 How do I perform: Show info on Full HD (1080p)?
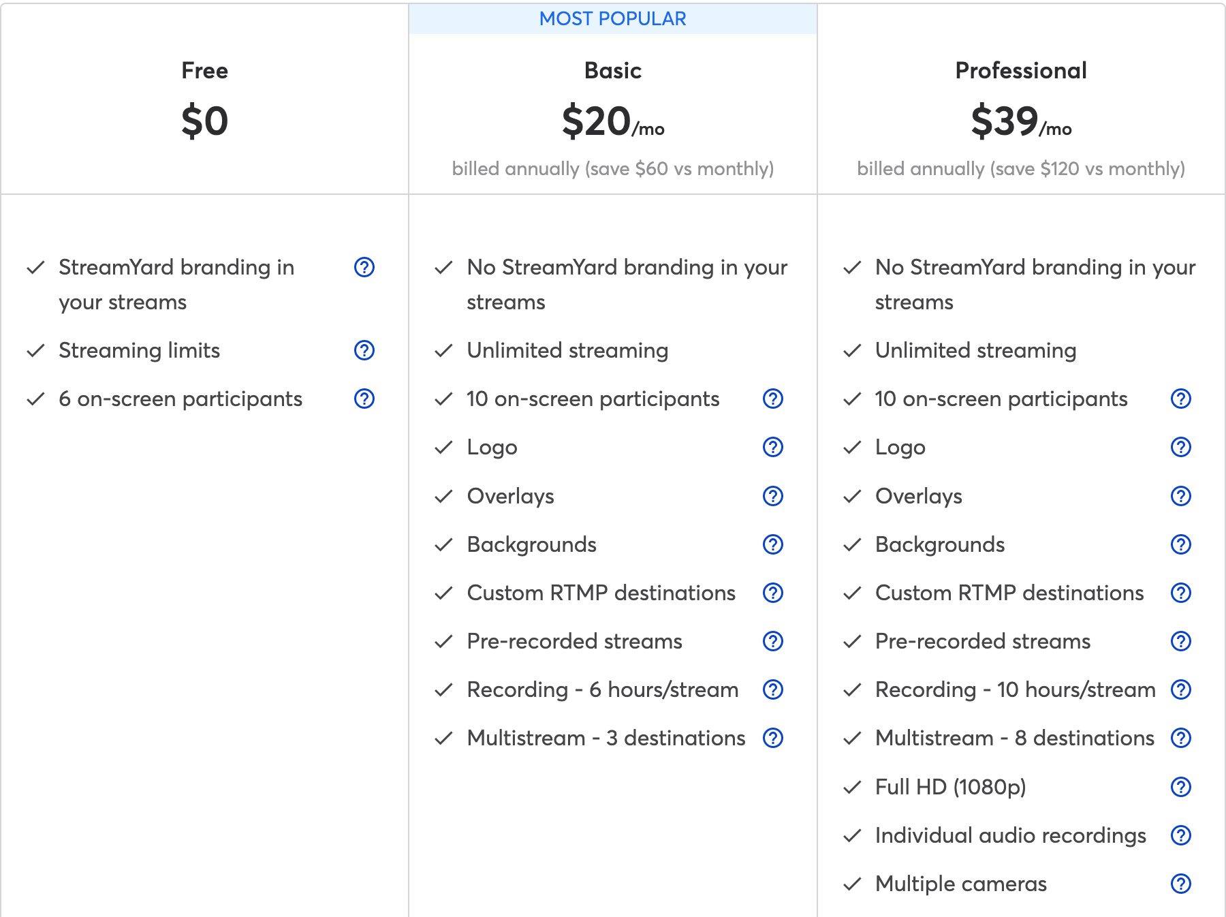point(1180,787)
